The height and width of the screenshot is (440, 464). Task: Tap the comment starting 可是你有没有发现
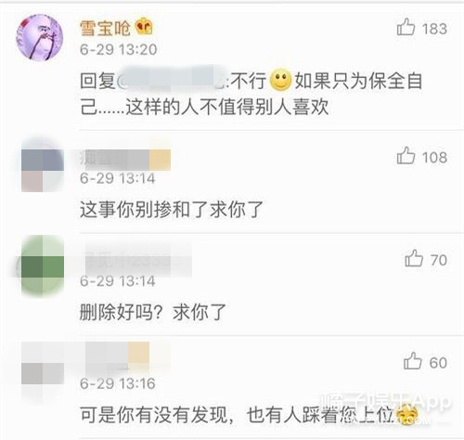[x=237, y=415]
